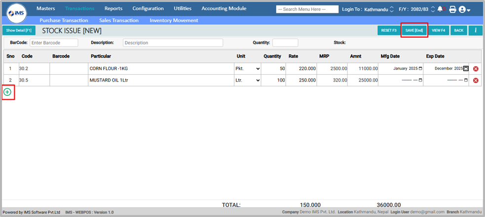Viewport: 485px width, 217px height.
Task: Open the notifications bell icon
Action: tap(440, 9)
